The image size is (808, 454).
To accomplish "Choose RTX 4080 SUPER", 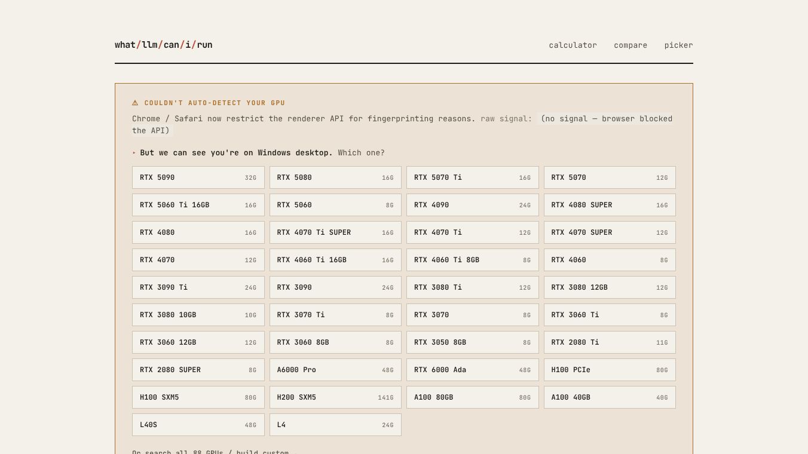I will (x=610, y=205).
